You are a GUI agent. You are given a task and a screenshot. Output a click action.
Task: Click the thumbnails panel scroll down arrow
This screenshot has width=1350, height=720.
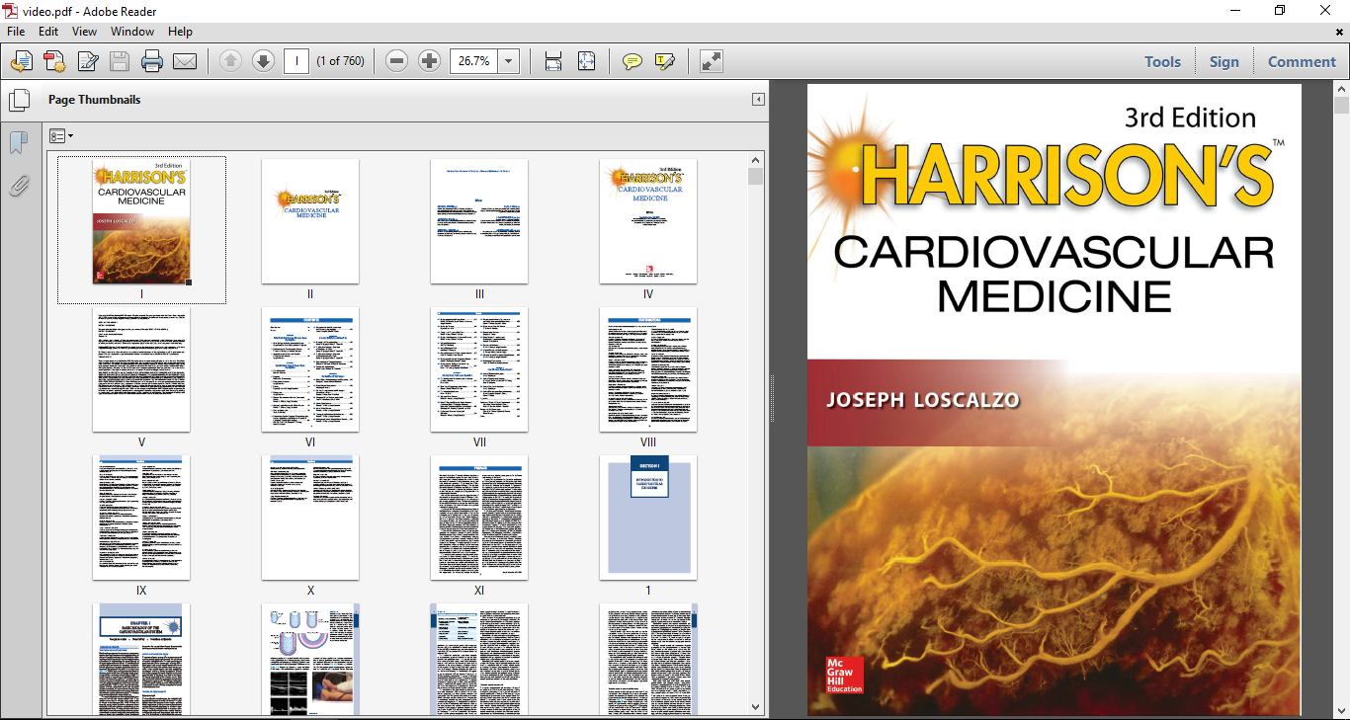(x=756, y=707)
